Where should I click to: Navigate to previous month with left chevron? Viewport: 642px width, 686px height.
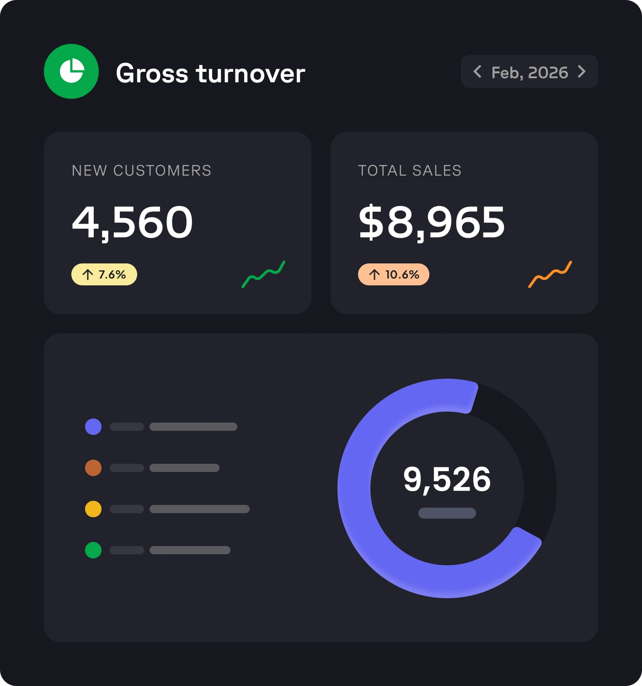[x=477, y=71]
